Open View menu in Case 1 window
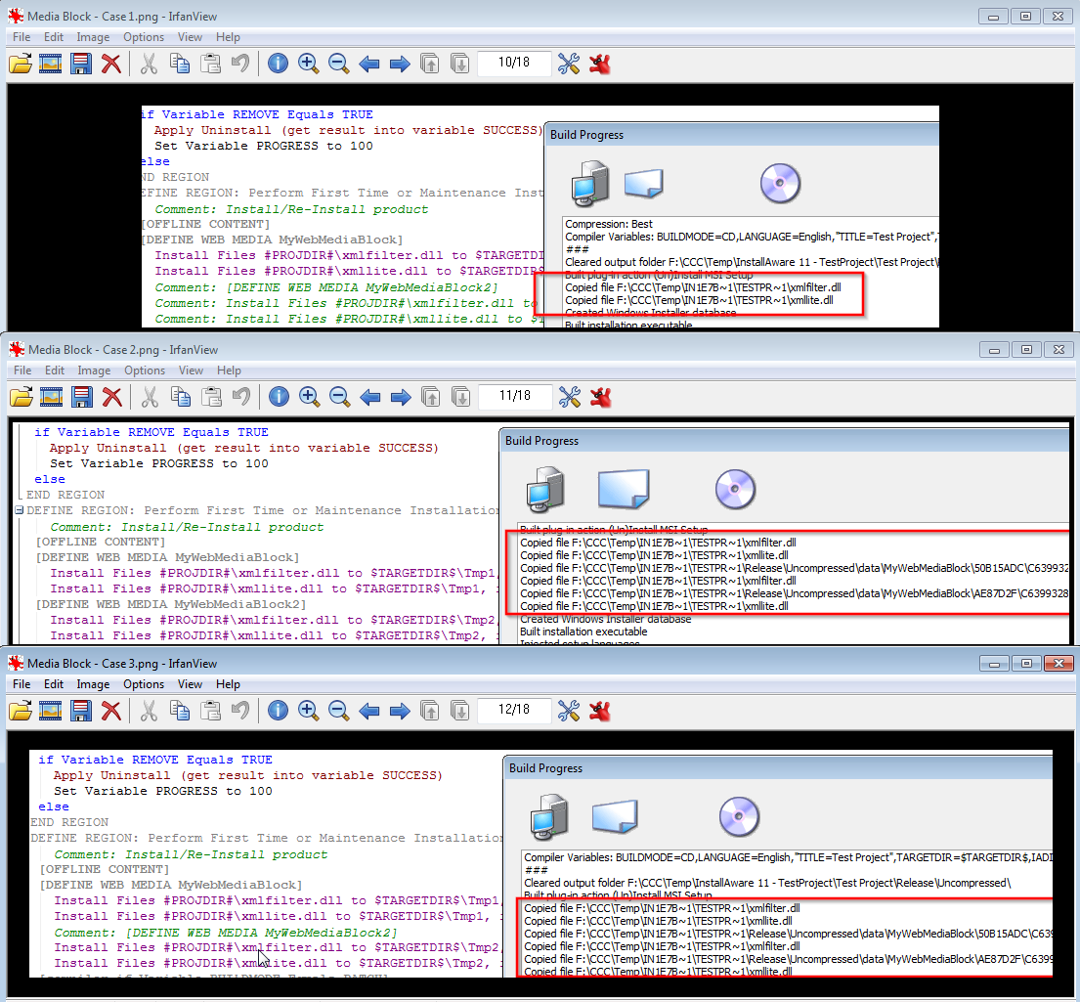Screen dimensions: 1080x1002 (191, 37)
